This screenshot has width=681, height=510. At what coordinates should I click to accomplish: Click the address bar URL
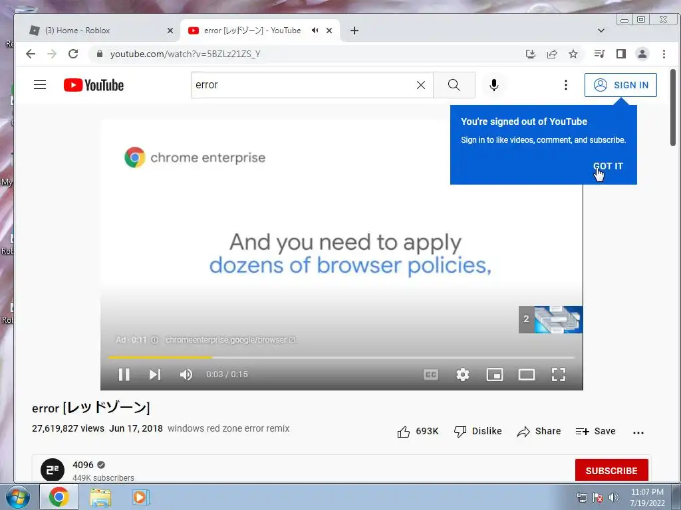[185, 54]
